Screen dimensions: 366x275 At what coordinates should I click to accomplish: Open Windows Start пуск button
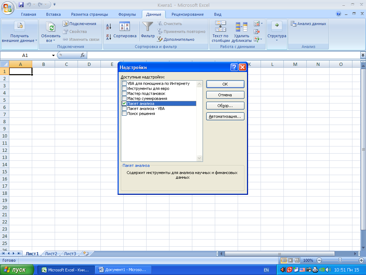pyautogui.click(x=17, y=270)
